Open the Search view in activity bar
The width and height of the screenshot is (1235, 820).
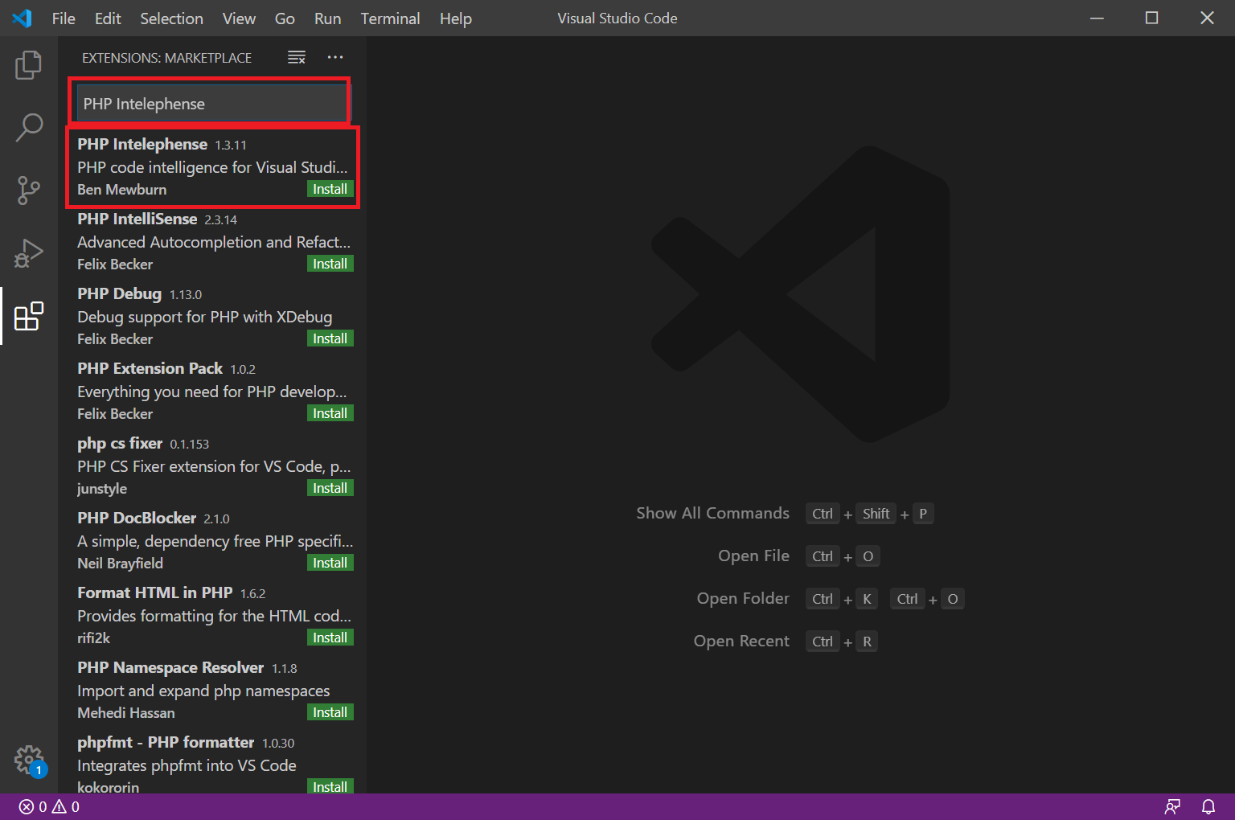coord(29,128)
